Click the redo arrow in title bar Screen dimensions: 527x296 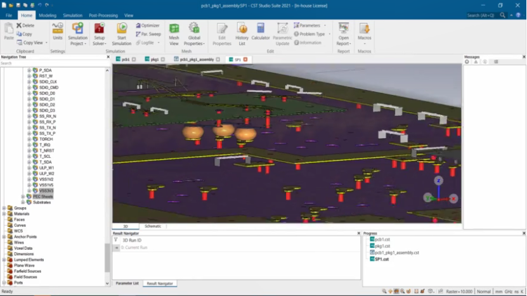(47, 5)
